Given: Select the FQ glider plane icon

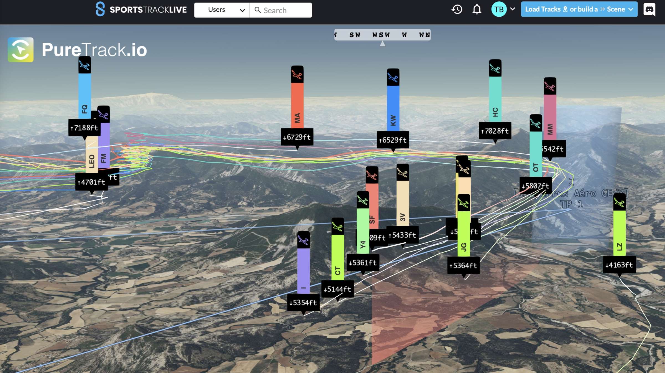Looking at the screenshot, I should coord(85,65).
